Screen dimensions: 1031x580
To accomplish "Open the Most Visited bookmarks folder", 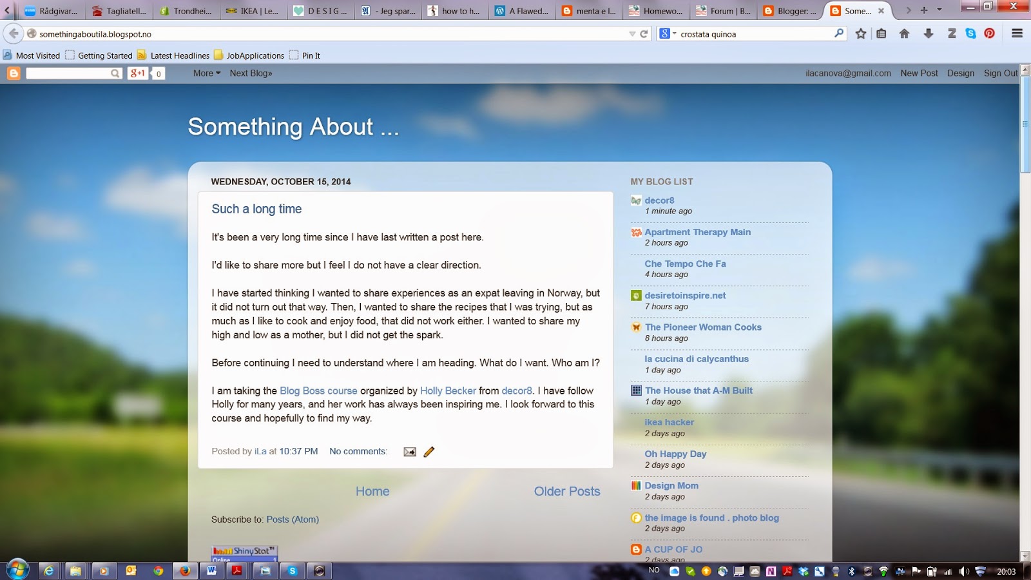I will click(x=32, y=55).
